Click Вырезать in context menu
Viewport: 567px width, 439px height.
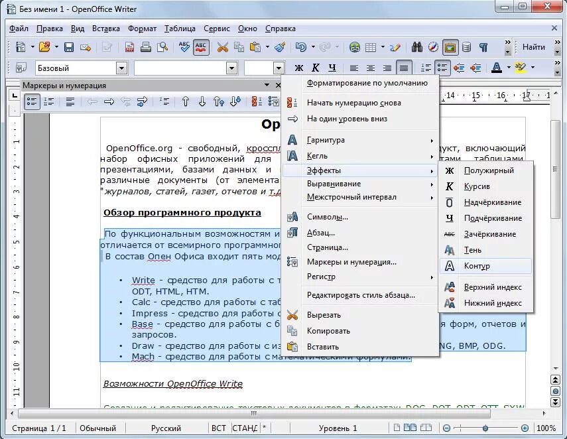pyautogui.click(x=360, y=316)
